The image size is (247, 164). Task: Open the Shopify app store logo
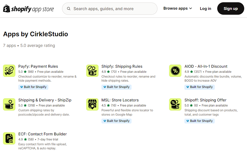[x=29, y=9]
